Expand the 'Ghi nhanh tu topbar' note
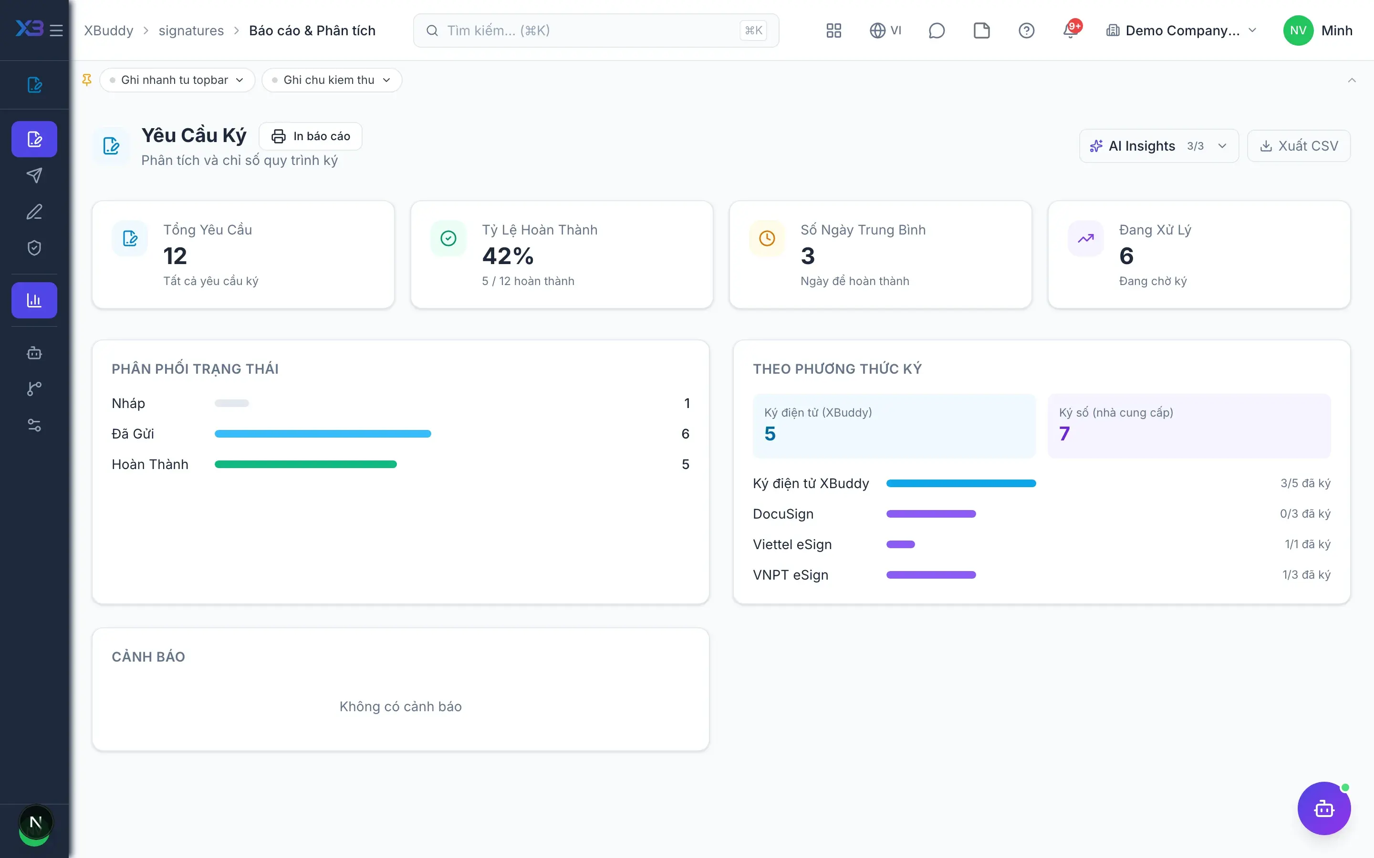Image resolution: width=1374 pixels, height=858 pixels. tap(177, 80)
